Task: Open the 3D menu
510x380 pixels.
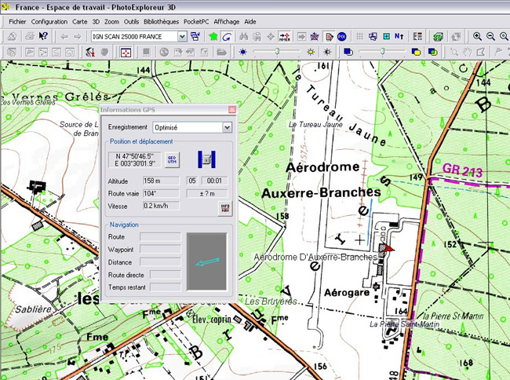Action: 96,22
